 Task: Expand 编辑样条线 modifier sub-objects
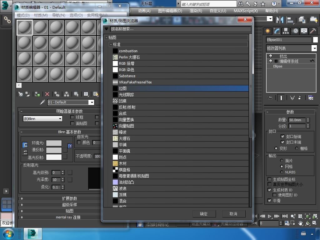click(276, 61)
